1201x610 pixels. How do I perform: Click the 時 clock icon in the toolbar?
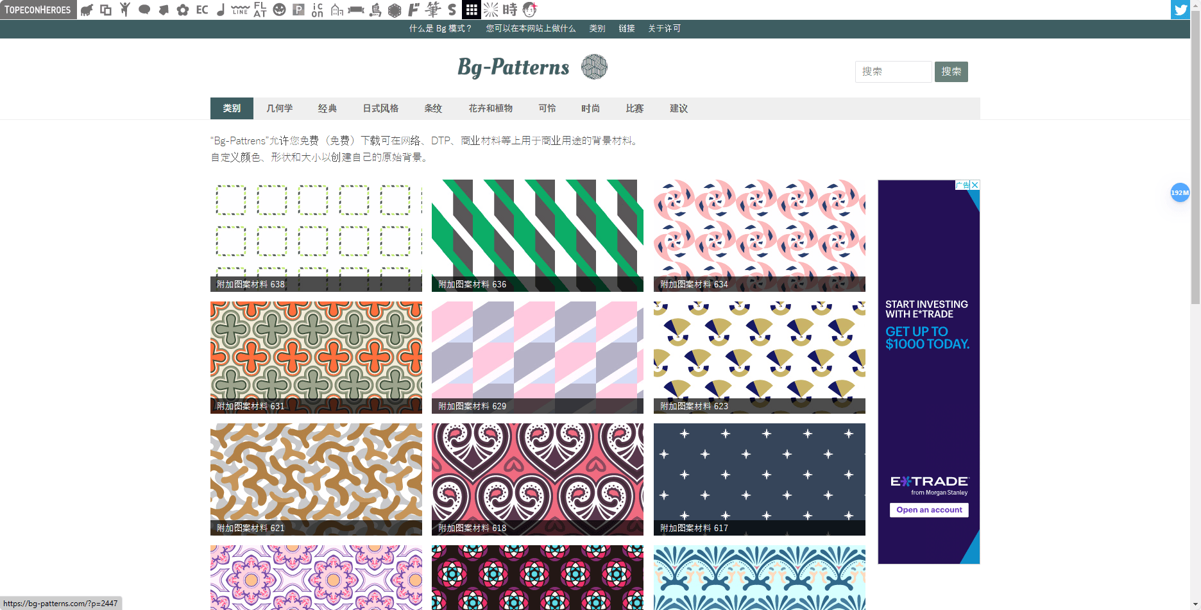click(510, 10)
